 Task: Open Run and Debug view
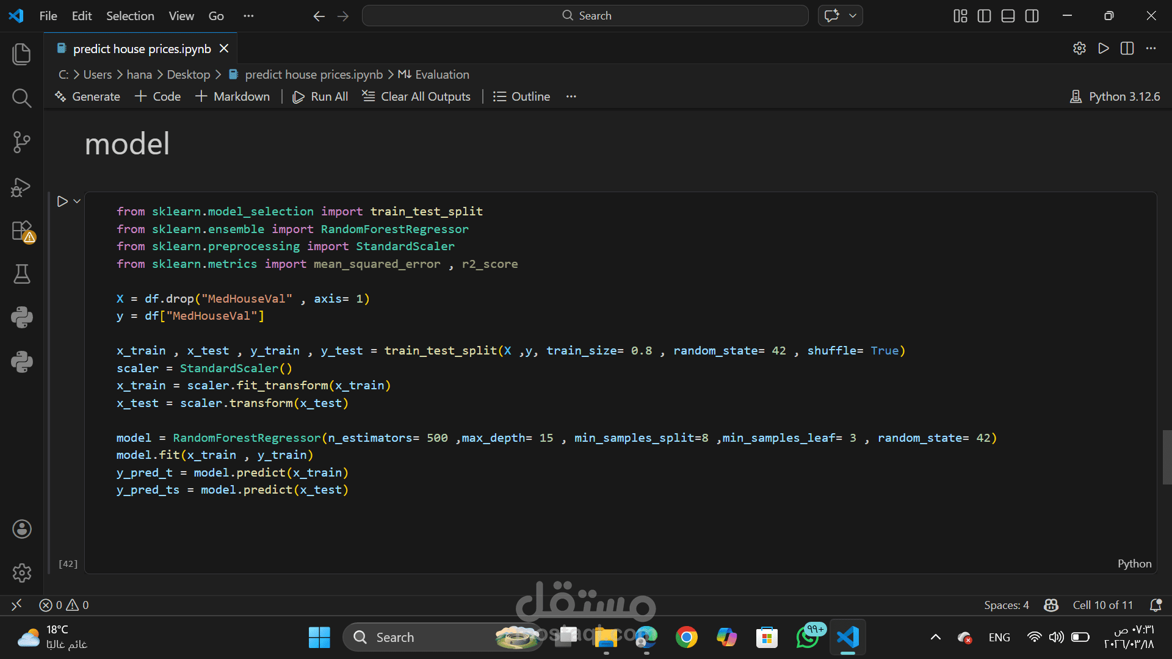21,187
